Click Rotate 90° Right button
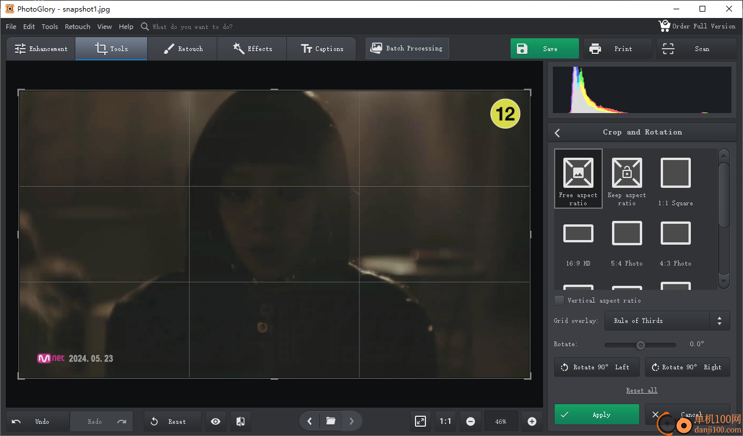 687,367
